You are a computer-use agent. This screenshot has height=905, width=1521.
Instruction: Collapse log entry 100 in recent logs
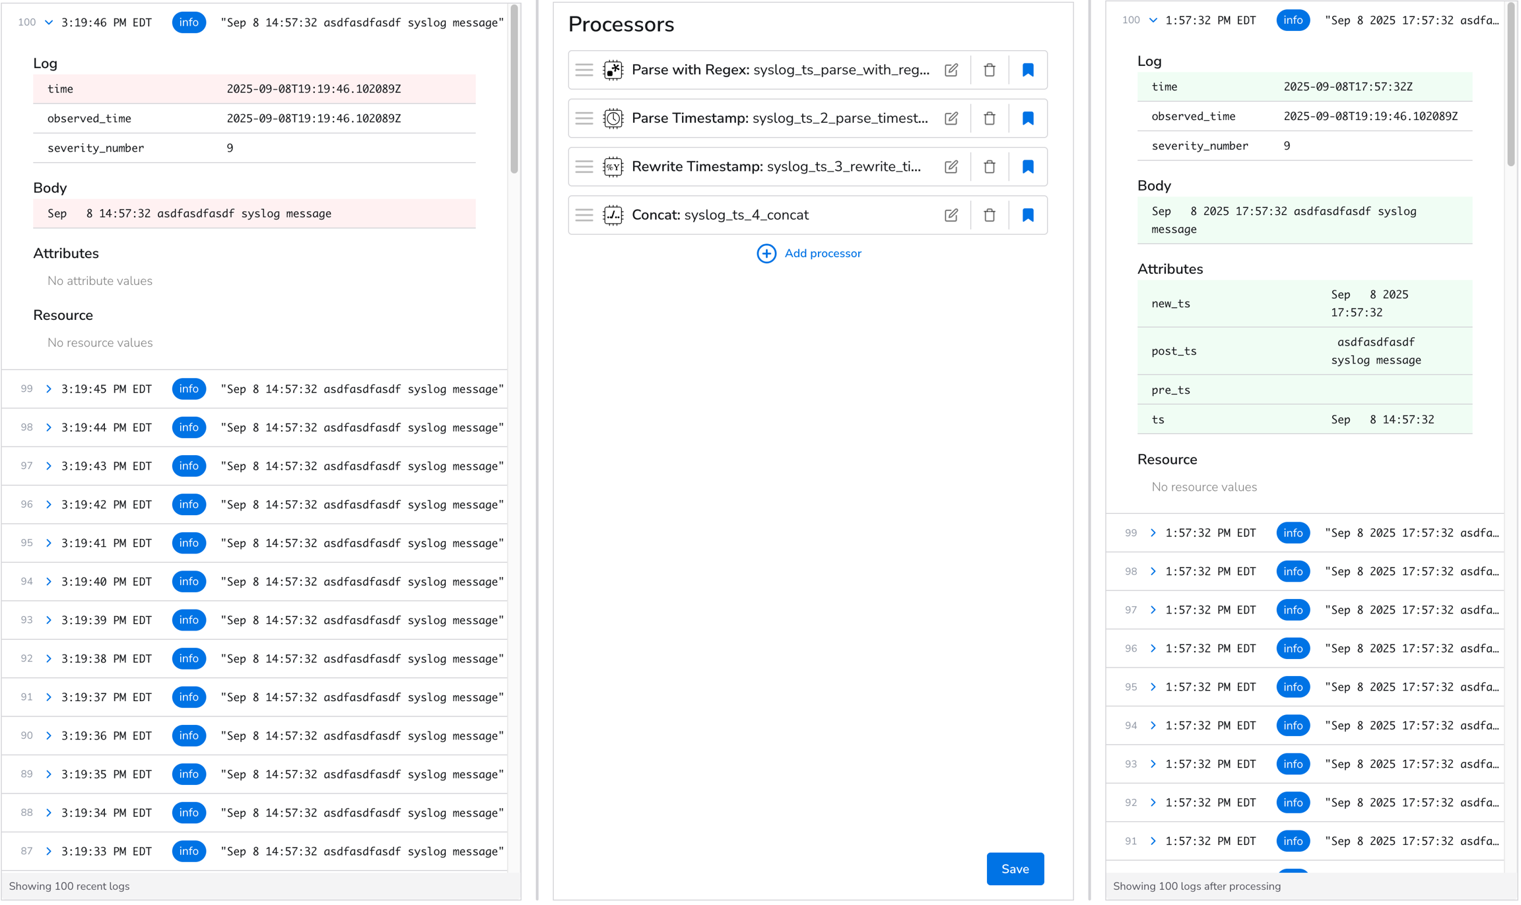coord(49,22)
